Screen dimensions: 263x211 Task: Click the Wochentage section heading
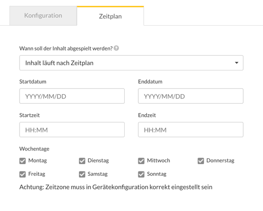[34, 149]
